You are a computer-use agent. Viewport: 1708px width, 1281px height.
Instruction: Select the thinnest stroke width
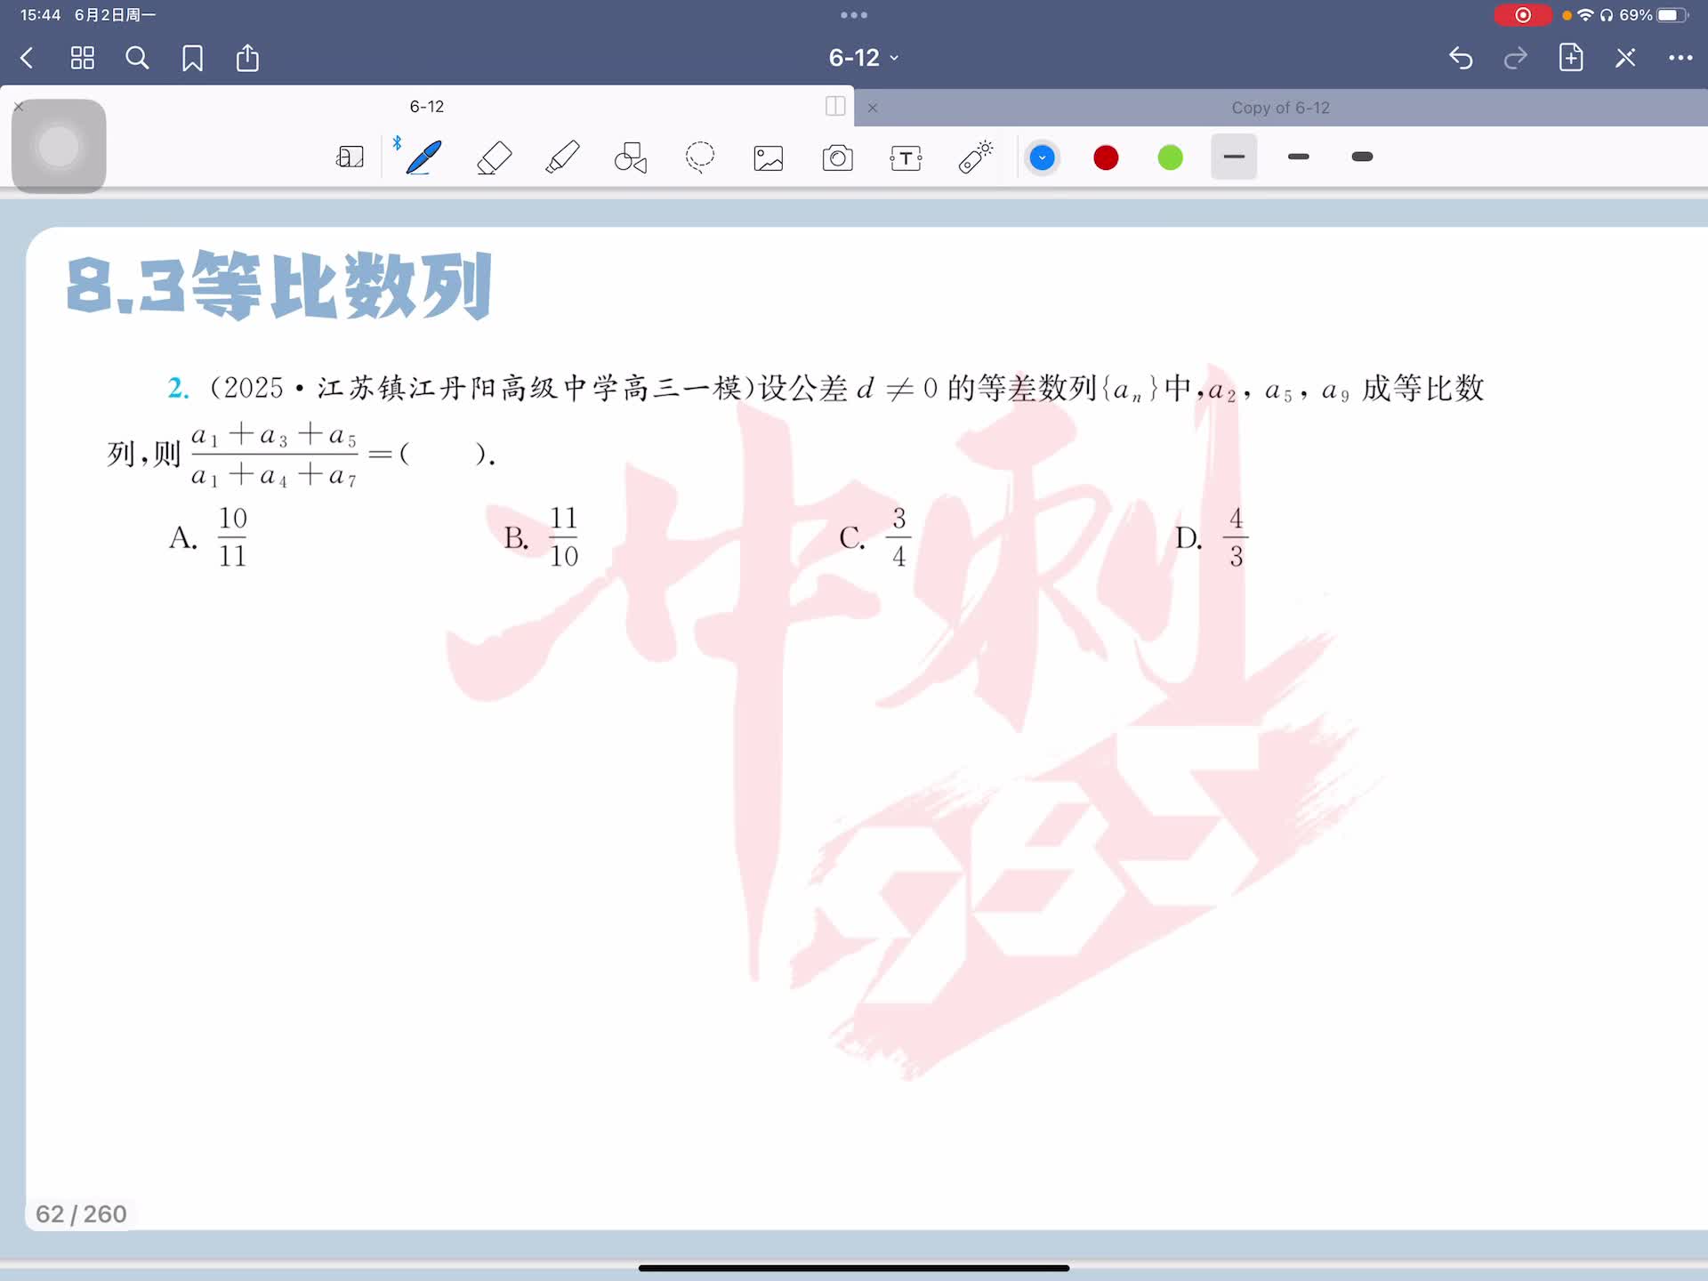(1234, 157)
